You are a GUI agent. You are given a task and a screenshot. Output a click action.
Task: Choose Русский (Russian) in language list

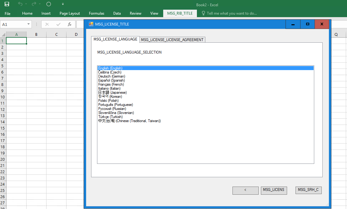(x=206, y=109)
